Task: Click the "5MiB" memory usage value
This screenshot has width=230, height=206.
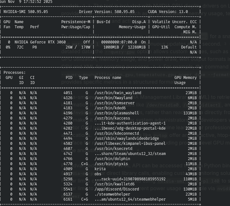Action: tap(192, 199)
